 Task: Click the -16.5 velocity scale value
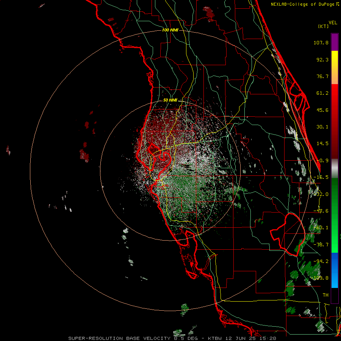click(x=321, y=177)
